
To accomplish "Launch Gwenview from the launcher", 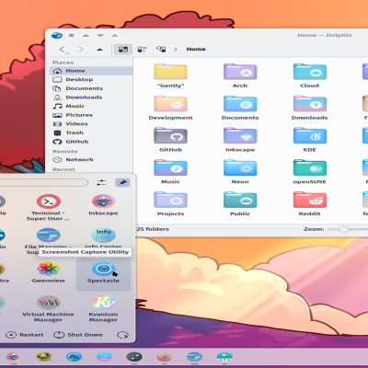I will (48, 271).
